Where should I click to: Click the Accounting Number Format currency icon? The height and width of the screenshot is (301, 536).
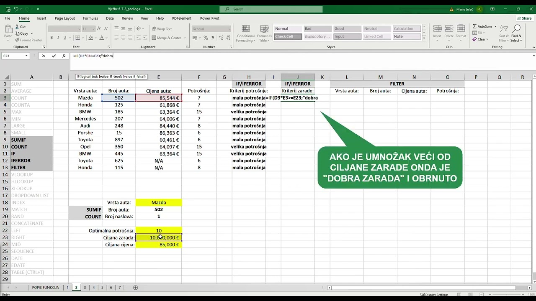tap(195, 38)
